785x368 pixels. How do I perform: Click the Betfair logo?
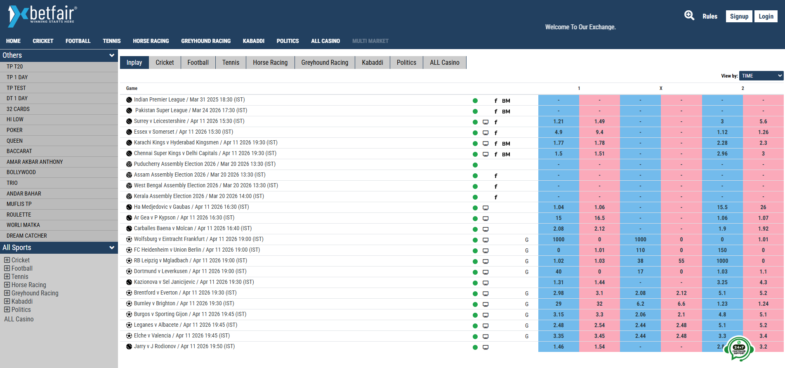pyautogui.click(x=42, y=17)
